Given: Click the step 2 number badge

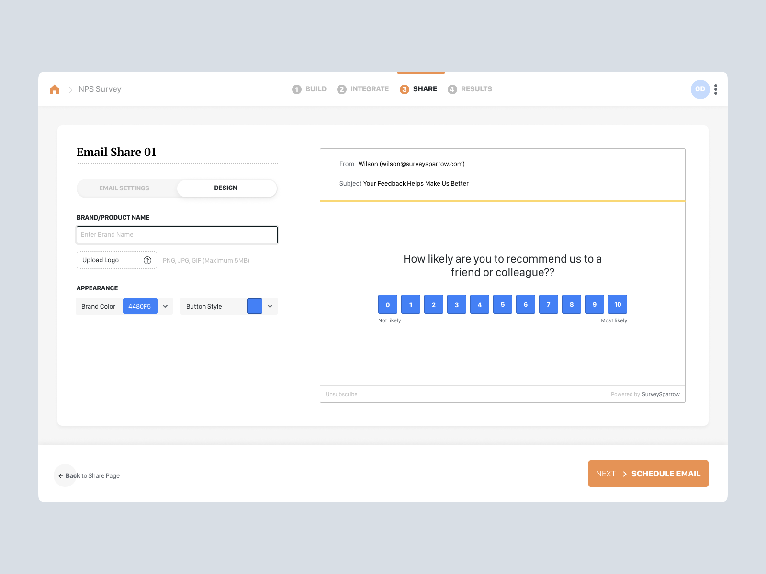Looking at the screenshot, I should coord(342,89).
